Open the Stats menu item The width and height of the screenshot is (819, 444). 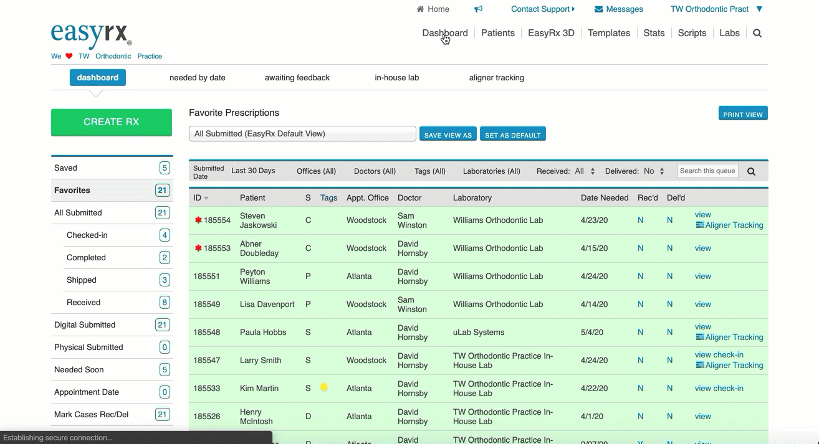pyautogui.click(x=654, y=33)
